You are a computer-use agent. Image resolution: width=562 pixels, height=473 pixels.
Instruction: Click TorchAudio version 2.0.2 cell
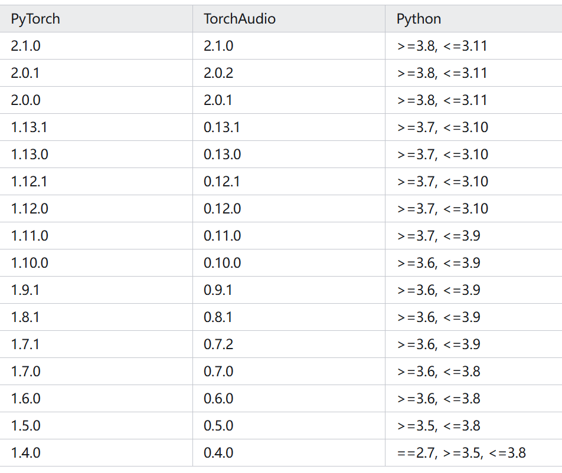[289, 73]
